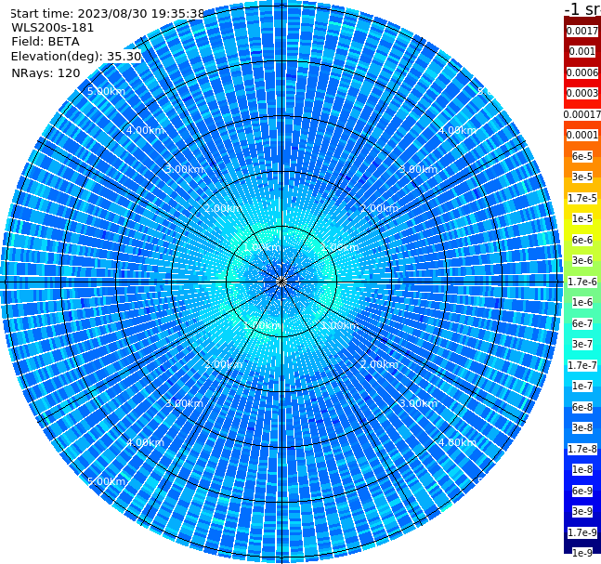The image size is (601, 564).
Task: Click the lower-left 4.00km range label
Action: coord(145,442)
